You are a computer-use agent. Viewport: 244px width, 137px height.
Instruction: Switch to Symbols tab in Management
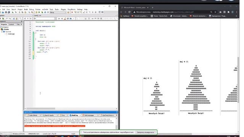pyautogui.click(x=11, y=24)
